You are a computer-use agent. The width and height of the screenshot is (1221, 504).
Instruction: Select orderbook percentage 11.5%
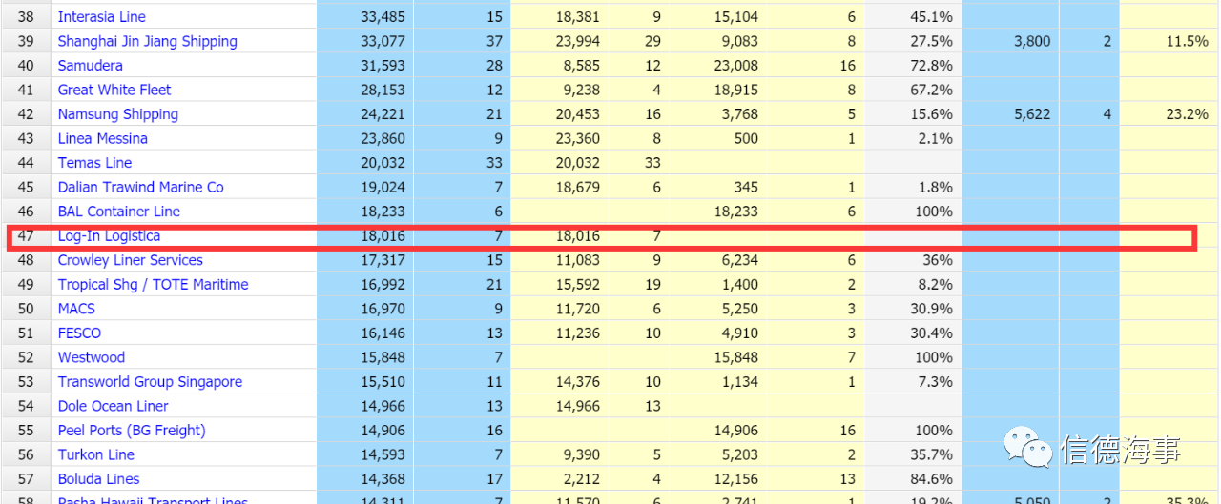click(1187, 41)
